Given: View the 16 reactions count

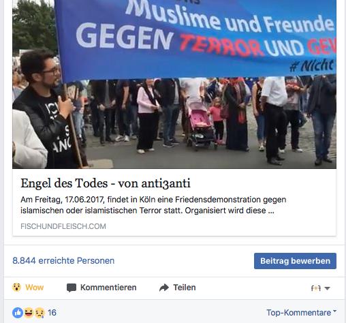Looking at the screenshot, I should (52, 313).
